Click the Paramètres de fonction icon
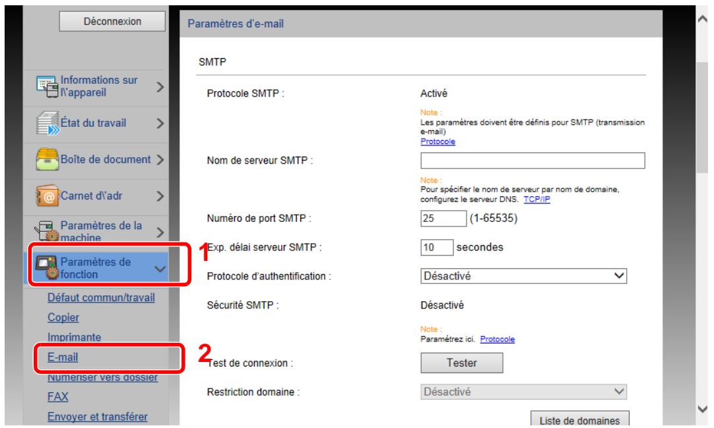714x428 pixels. pos(47,267)
